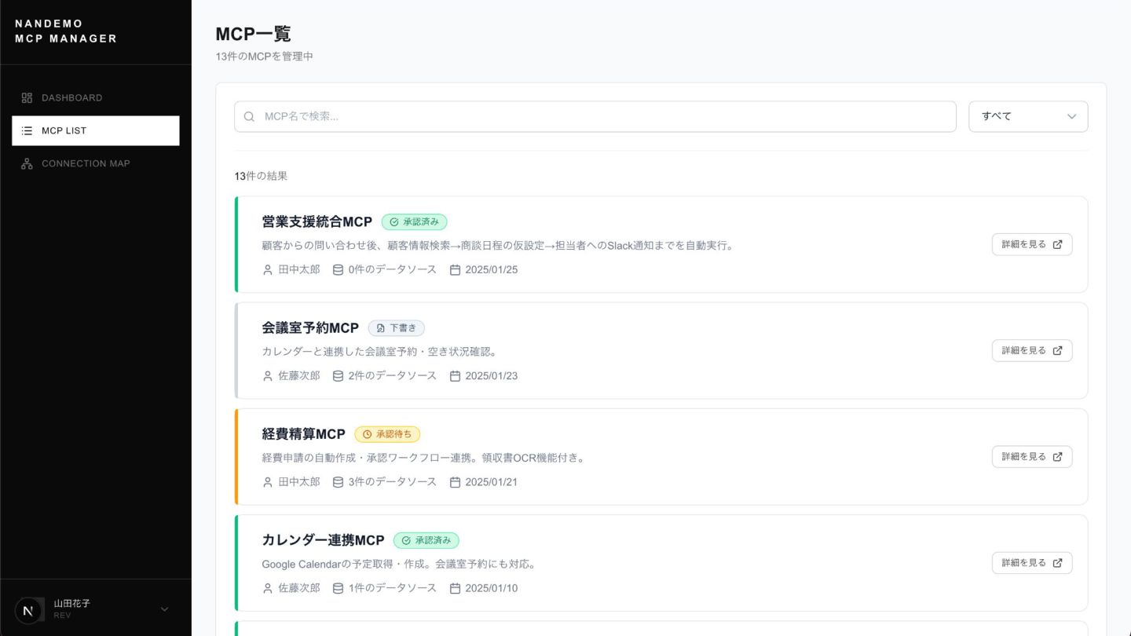Click the Connection Map network icon
Image resolution: width=1131 pixels, height=636 pixels.
click(x=27, y=163)
